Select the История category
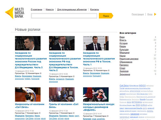 coord(124,43)
